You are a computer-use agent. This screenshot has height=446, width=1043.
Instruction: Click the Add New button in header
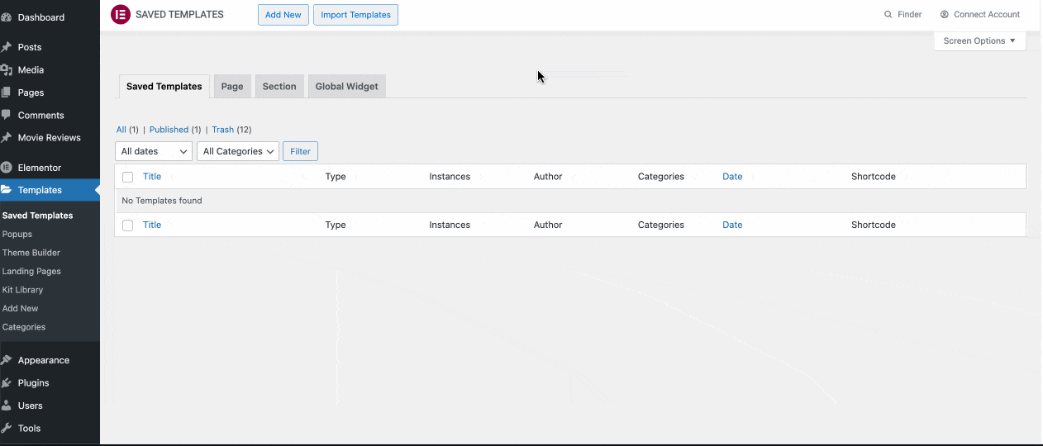[283, 15]
